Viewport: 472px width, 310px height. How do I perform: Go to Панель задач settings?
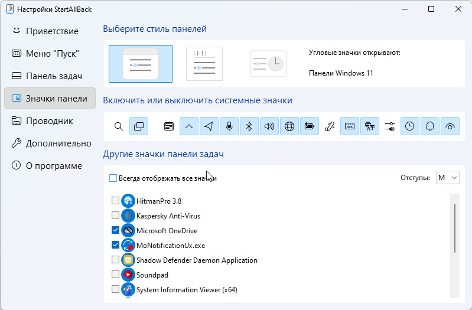[50, 76]
